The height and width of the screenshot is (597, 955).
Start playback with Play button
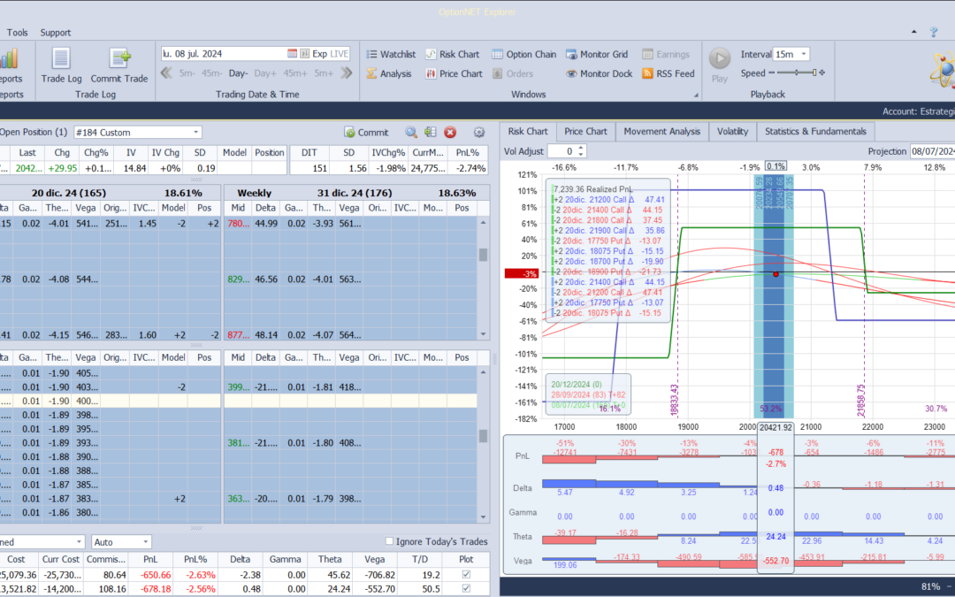719,65
